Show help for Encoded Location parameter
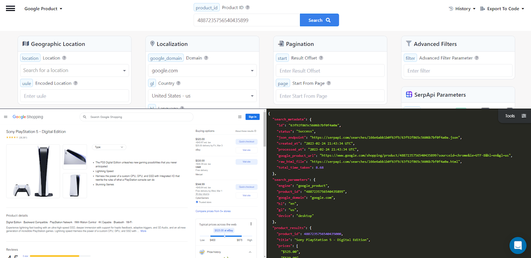The image size is (531, 258). [75, 83]
